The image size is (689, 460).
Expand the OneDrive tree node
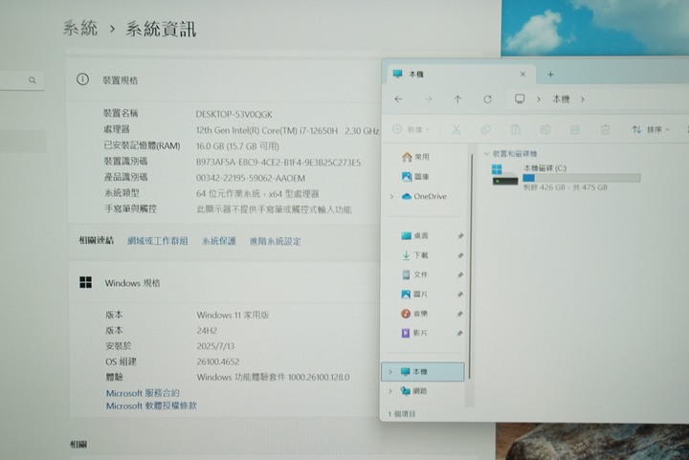391,196
